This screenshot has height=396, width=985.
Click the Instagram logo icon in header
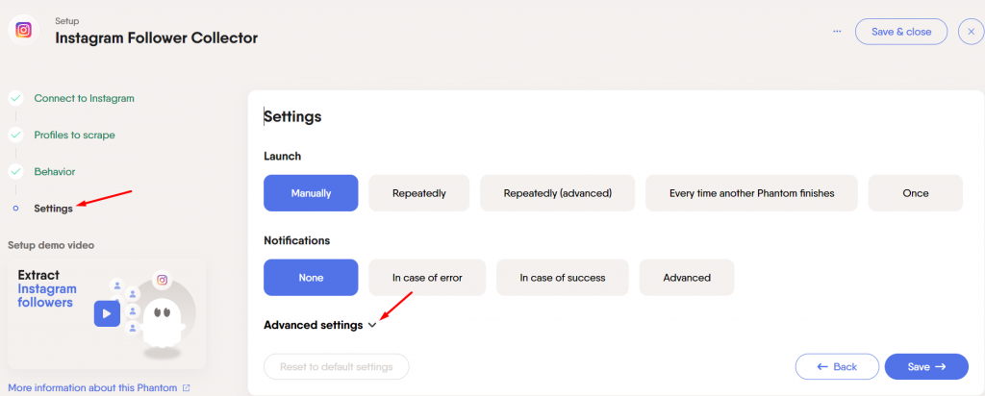pos(23,30)
